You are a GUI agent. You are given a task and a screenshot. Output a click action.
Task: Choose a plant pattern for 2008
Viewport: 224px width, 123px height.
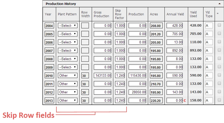[68, 59]
